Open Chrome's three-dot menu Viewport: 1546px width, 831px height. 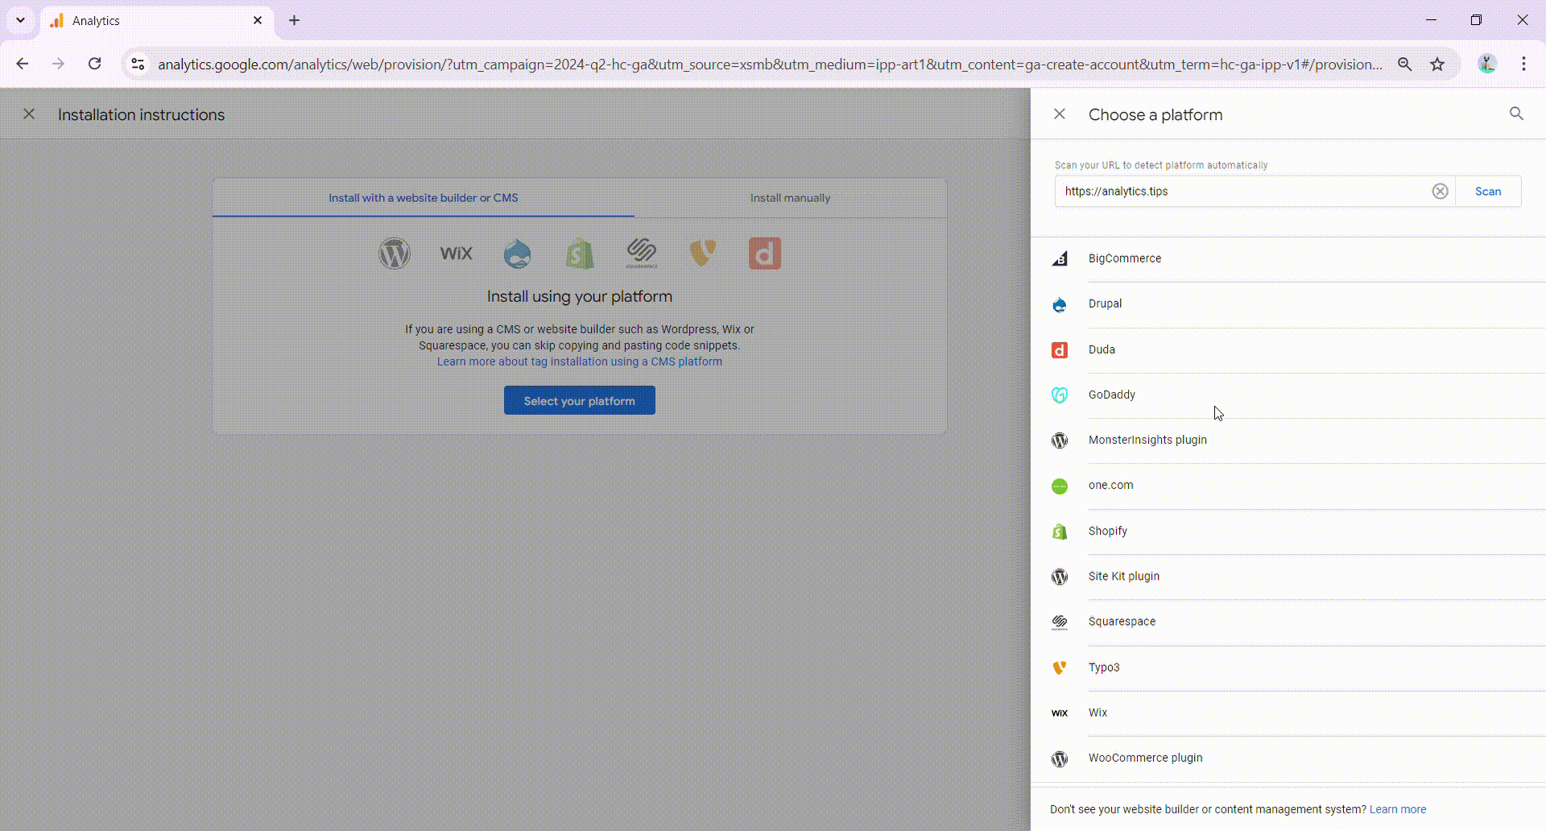point(1523,64)
